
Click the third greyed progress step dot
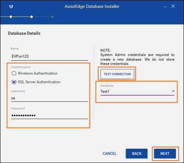point(52,17)
